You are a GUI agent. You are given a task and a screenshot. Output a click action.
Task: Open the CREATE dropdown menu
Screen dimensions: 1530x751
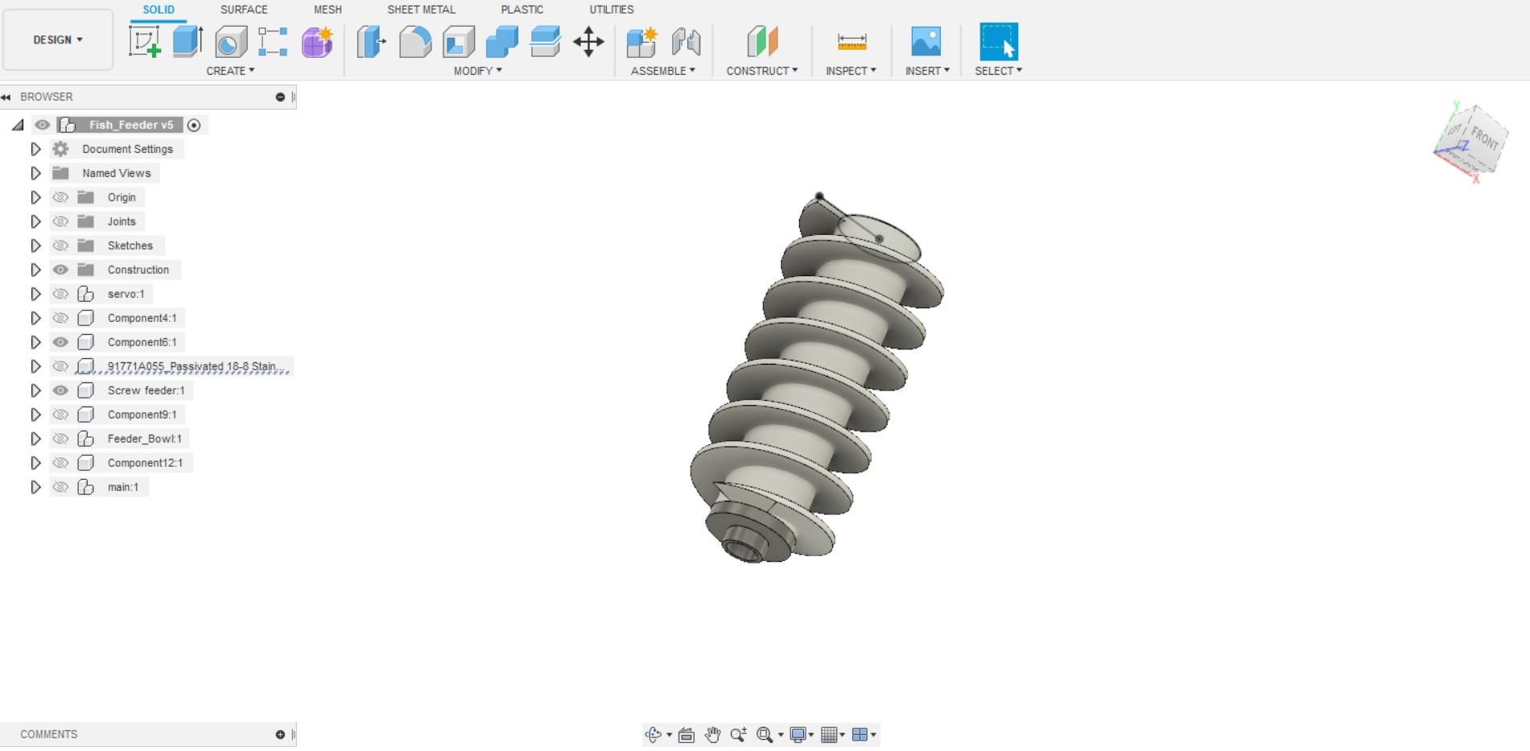[231, 71]
